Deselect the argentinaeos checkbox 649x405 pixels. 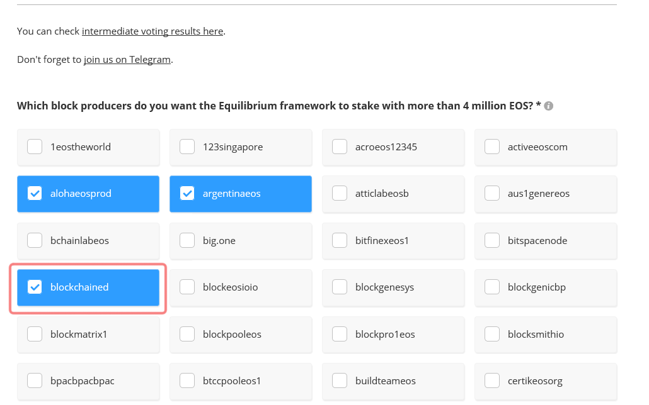coord(187,194)
